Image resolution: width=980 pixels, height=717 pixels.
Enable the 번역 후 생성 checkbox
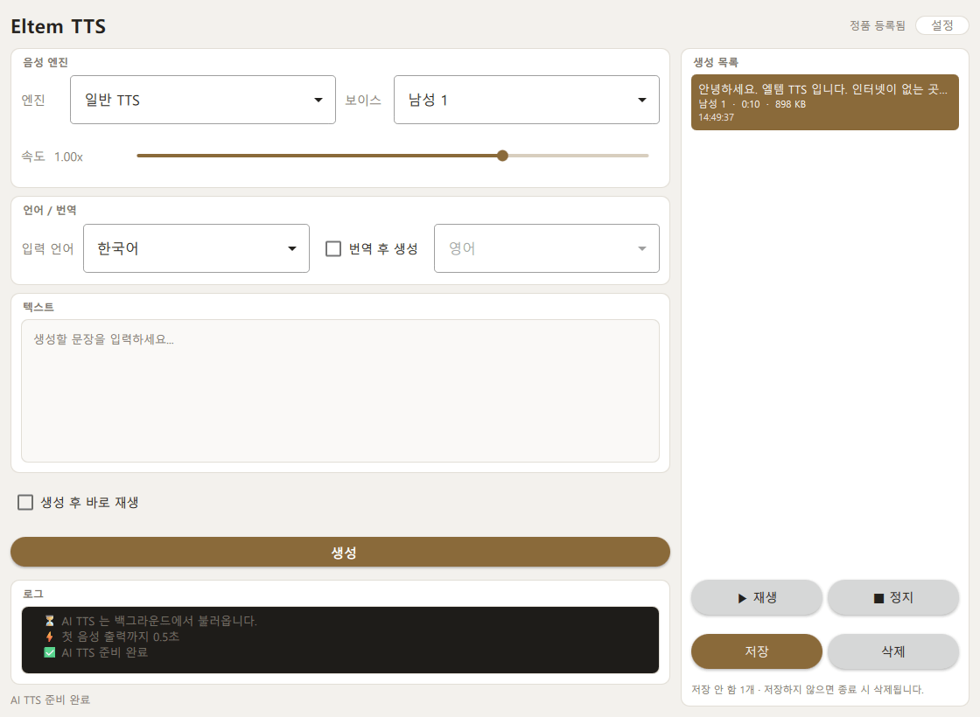333,248
